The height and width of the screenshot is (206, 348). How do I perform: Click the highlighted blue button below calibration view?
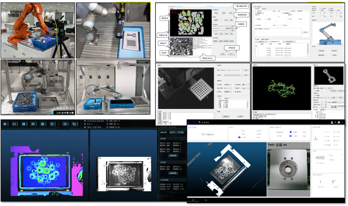[x=226, y=116]
